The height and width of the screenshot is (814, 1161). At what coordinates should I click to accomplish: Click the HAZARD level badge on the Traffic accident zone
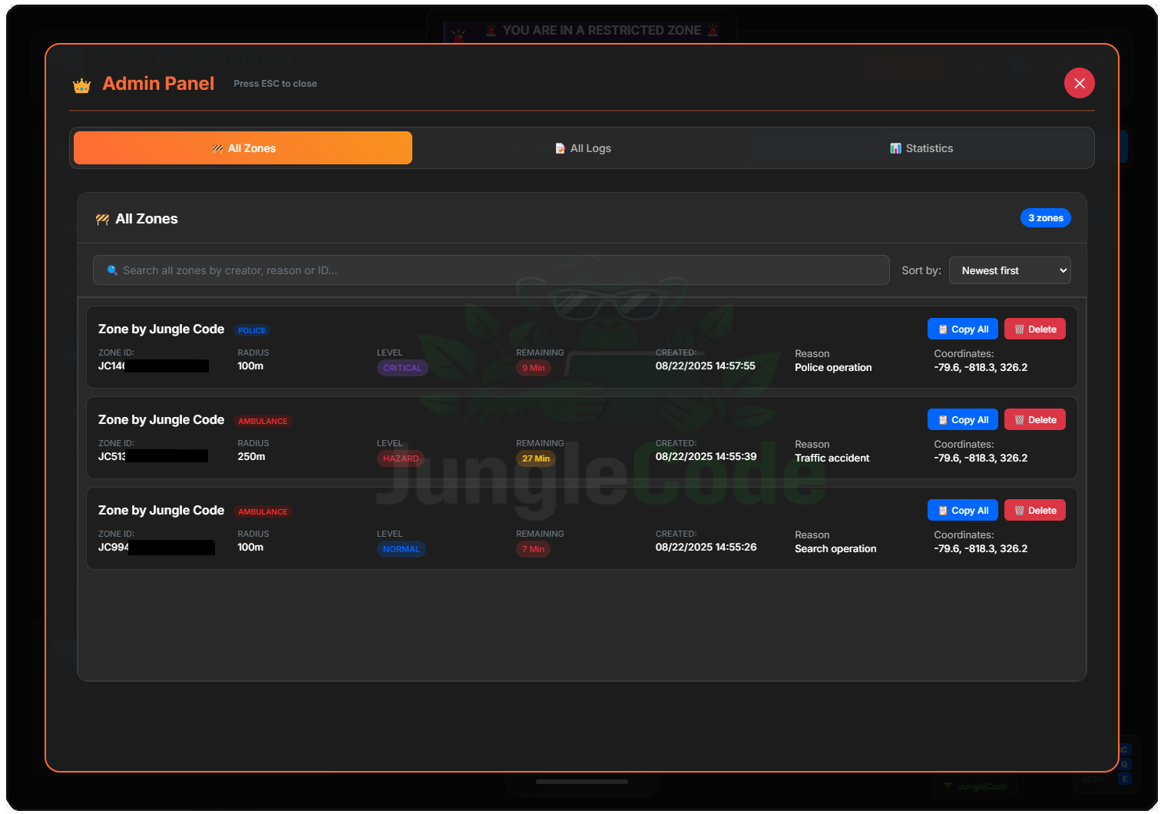(x=401, y=458)
